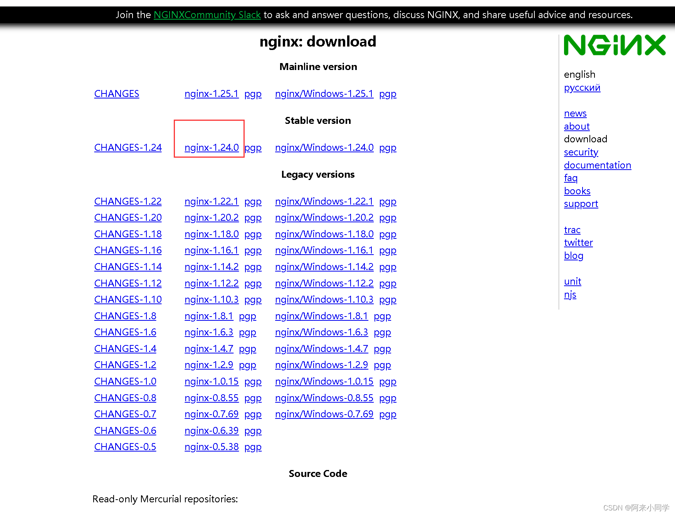
Task: Open the blog link
Action: point(574,256)
